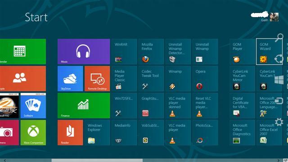The image size is (288, 162).
Task: Open the Remote Desktop tile
Action: point(97,78)
